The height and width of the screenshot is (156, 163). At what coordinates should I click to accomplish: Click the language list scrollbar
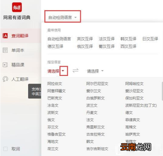162,91
